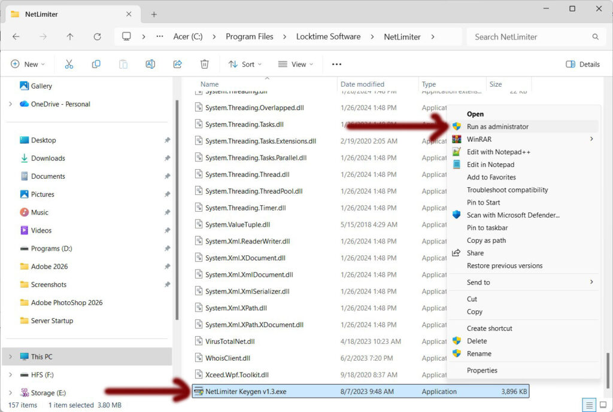The width and height of the screenshot is (613, 412).
Task: Click the Search NetLimiter input field
Action: 530,36
